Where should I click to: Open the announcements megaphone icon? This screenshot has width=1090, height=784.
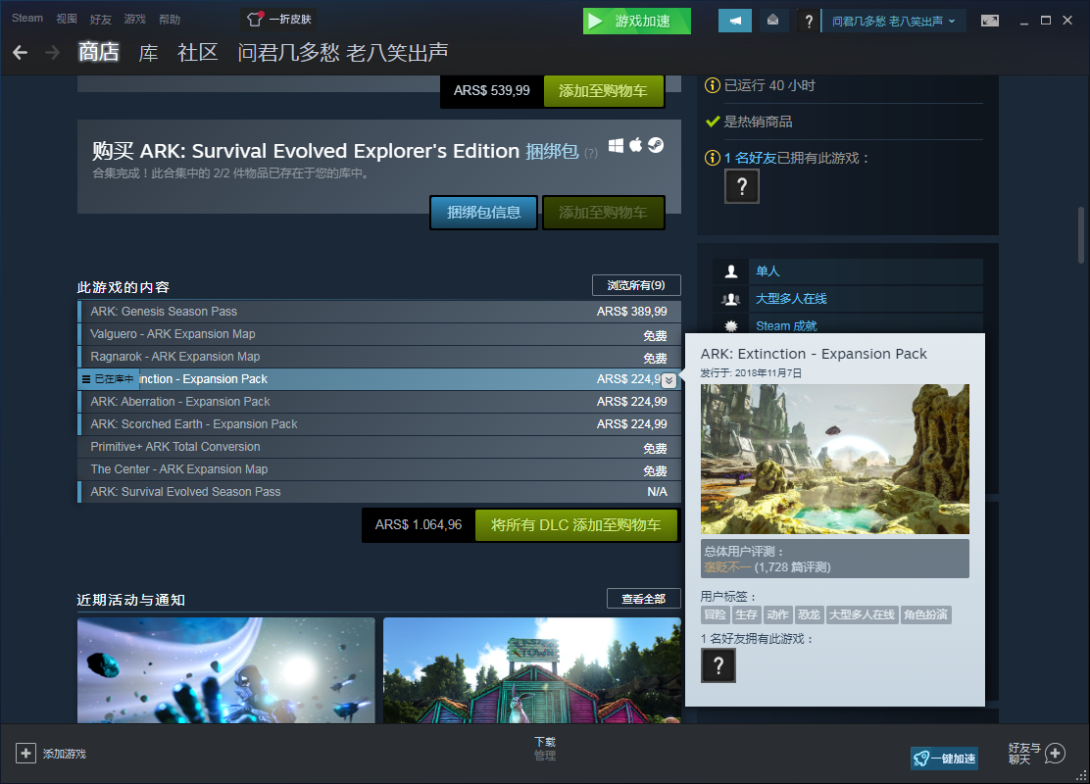click(735, 21)
